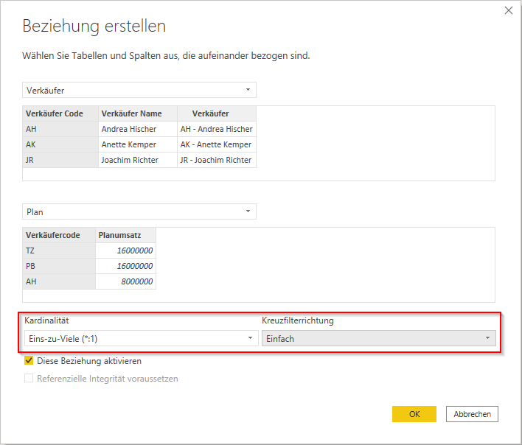
Task: Click the Andrea Hischer name cell
Action: pos(138,129)
